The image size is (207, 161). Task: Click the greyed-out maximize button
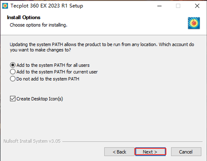tap(178, 6)
